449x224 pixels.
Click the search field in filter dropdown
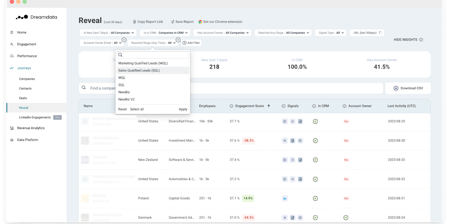[x=153, y=55]
